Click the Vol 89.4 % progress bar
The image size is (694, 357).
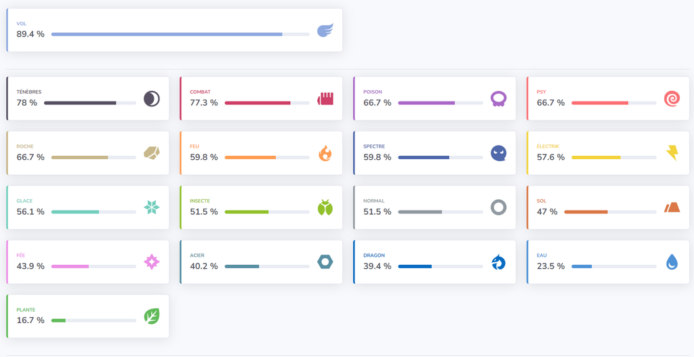point(180,34)
